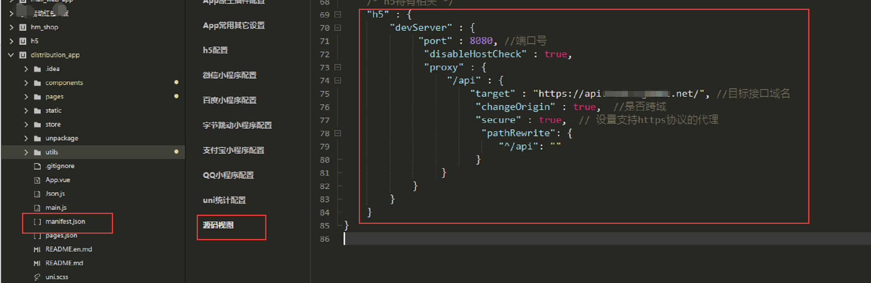Open the 微信小程序配置 section

pyautogui.click(x=229, y=75)
